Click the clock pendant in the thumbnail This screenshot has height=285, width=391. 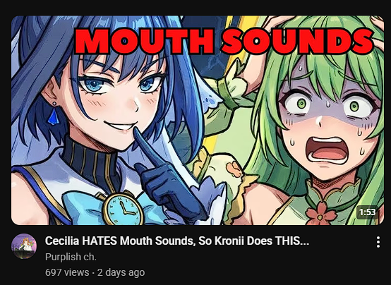pyautogui.click(x=124, y=208)
